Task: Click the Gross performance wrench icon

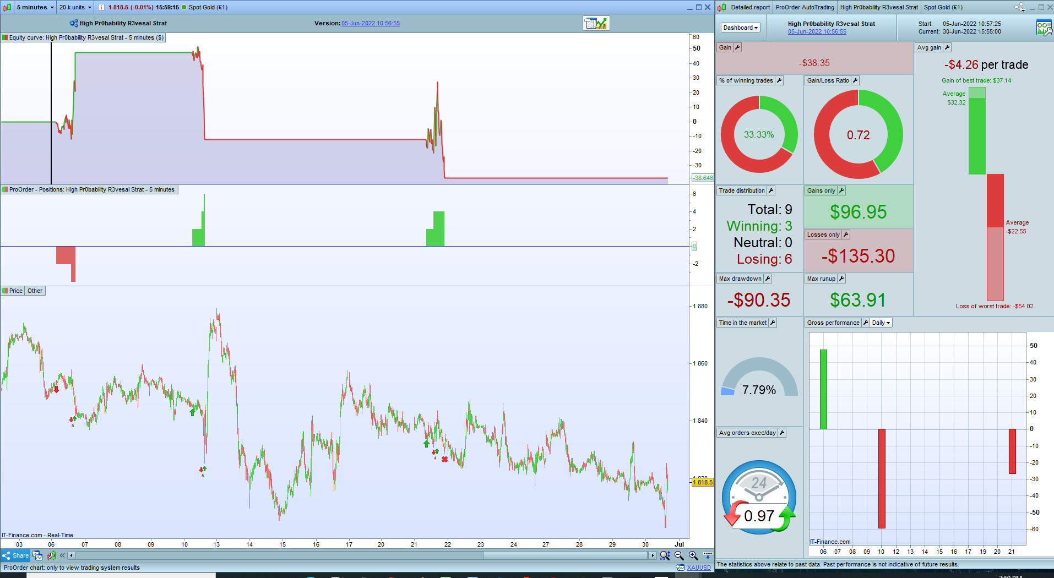Action: 866,323
